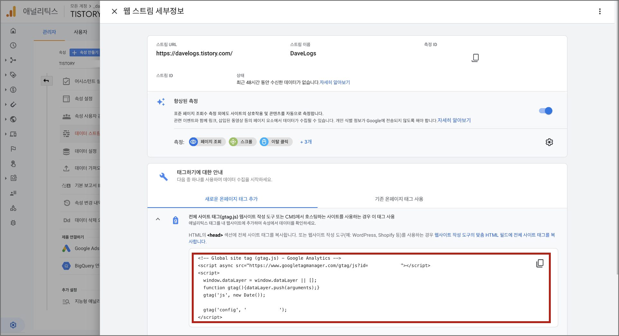The height and width of the screenshot is (336, 619).
Task: Open the website builder HTML field link
Action: pos(372,238)
